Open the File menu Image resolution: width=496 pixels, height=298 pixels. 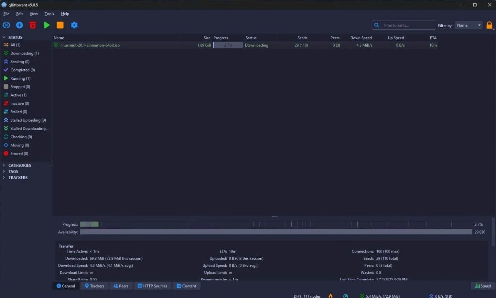coord(6,14)
